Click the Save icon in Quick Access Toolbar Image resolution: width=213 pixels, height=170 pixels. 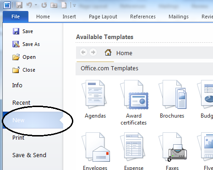coord(19,5)
